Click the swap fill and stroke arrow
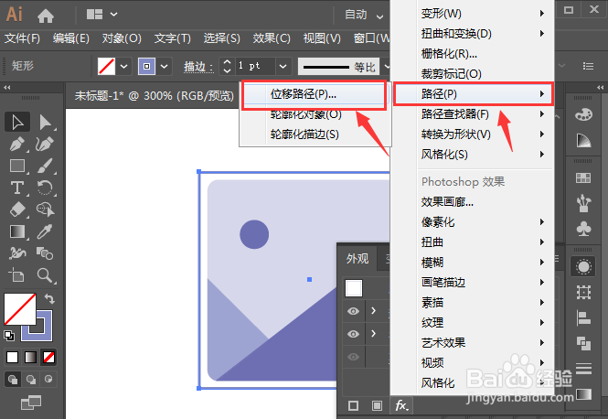 [49, 299]
